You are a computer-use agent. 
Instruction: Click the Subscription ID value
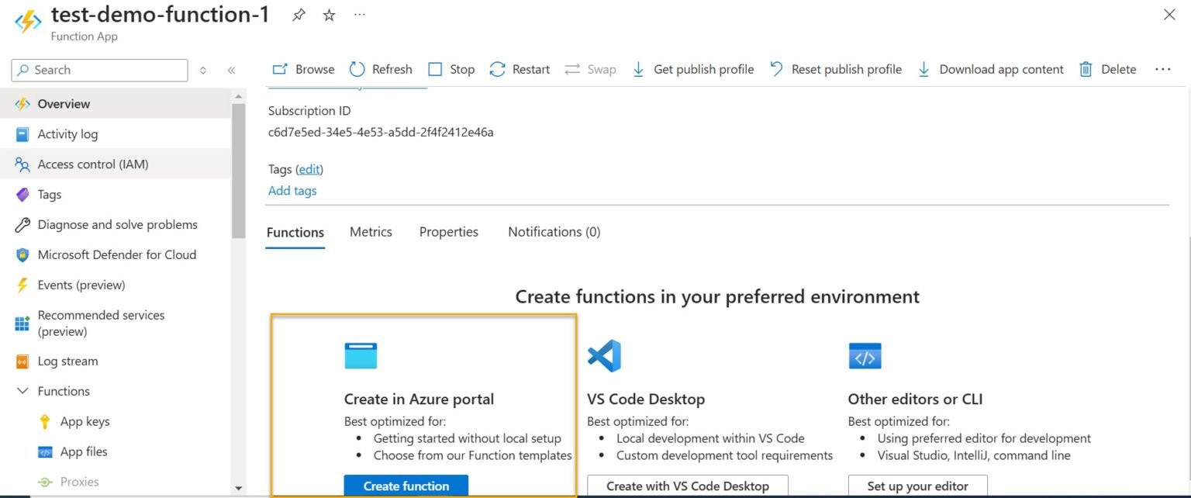click(381, 133)
